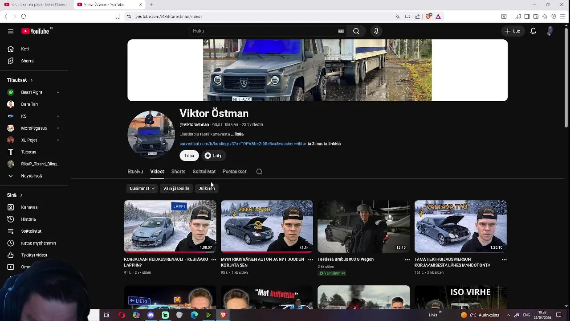Image resolution: width=570 pixels, height=321 pixels.
Task: Reload the page
Action: 24,16
